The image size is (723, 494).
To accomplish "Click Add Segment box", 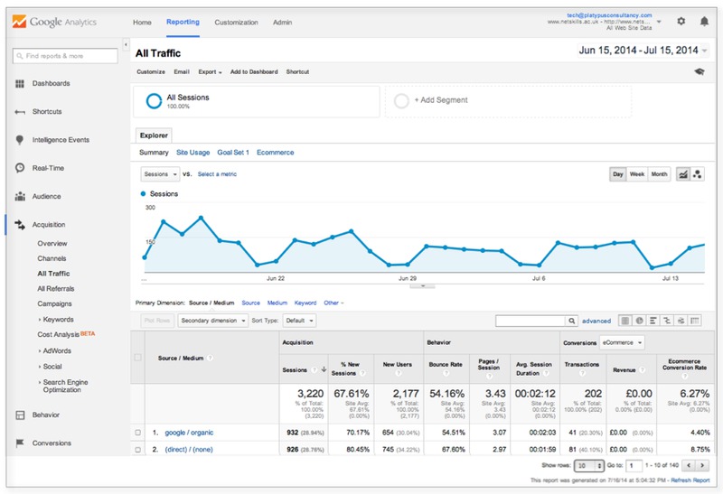I will (508, 101).
